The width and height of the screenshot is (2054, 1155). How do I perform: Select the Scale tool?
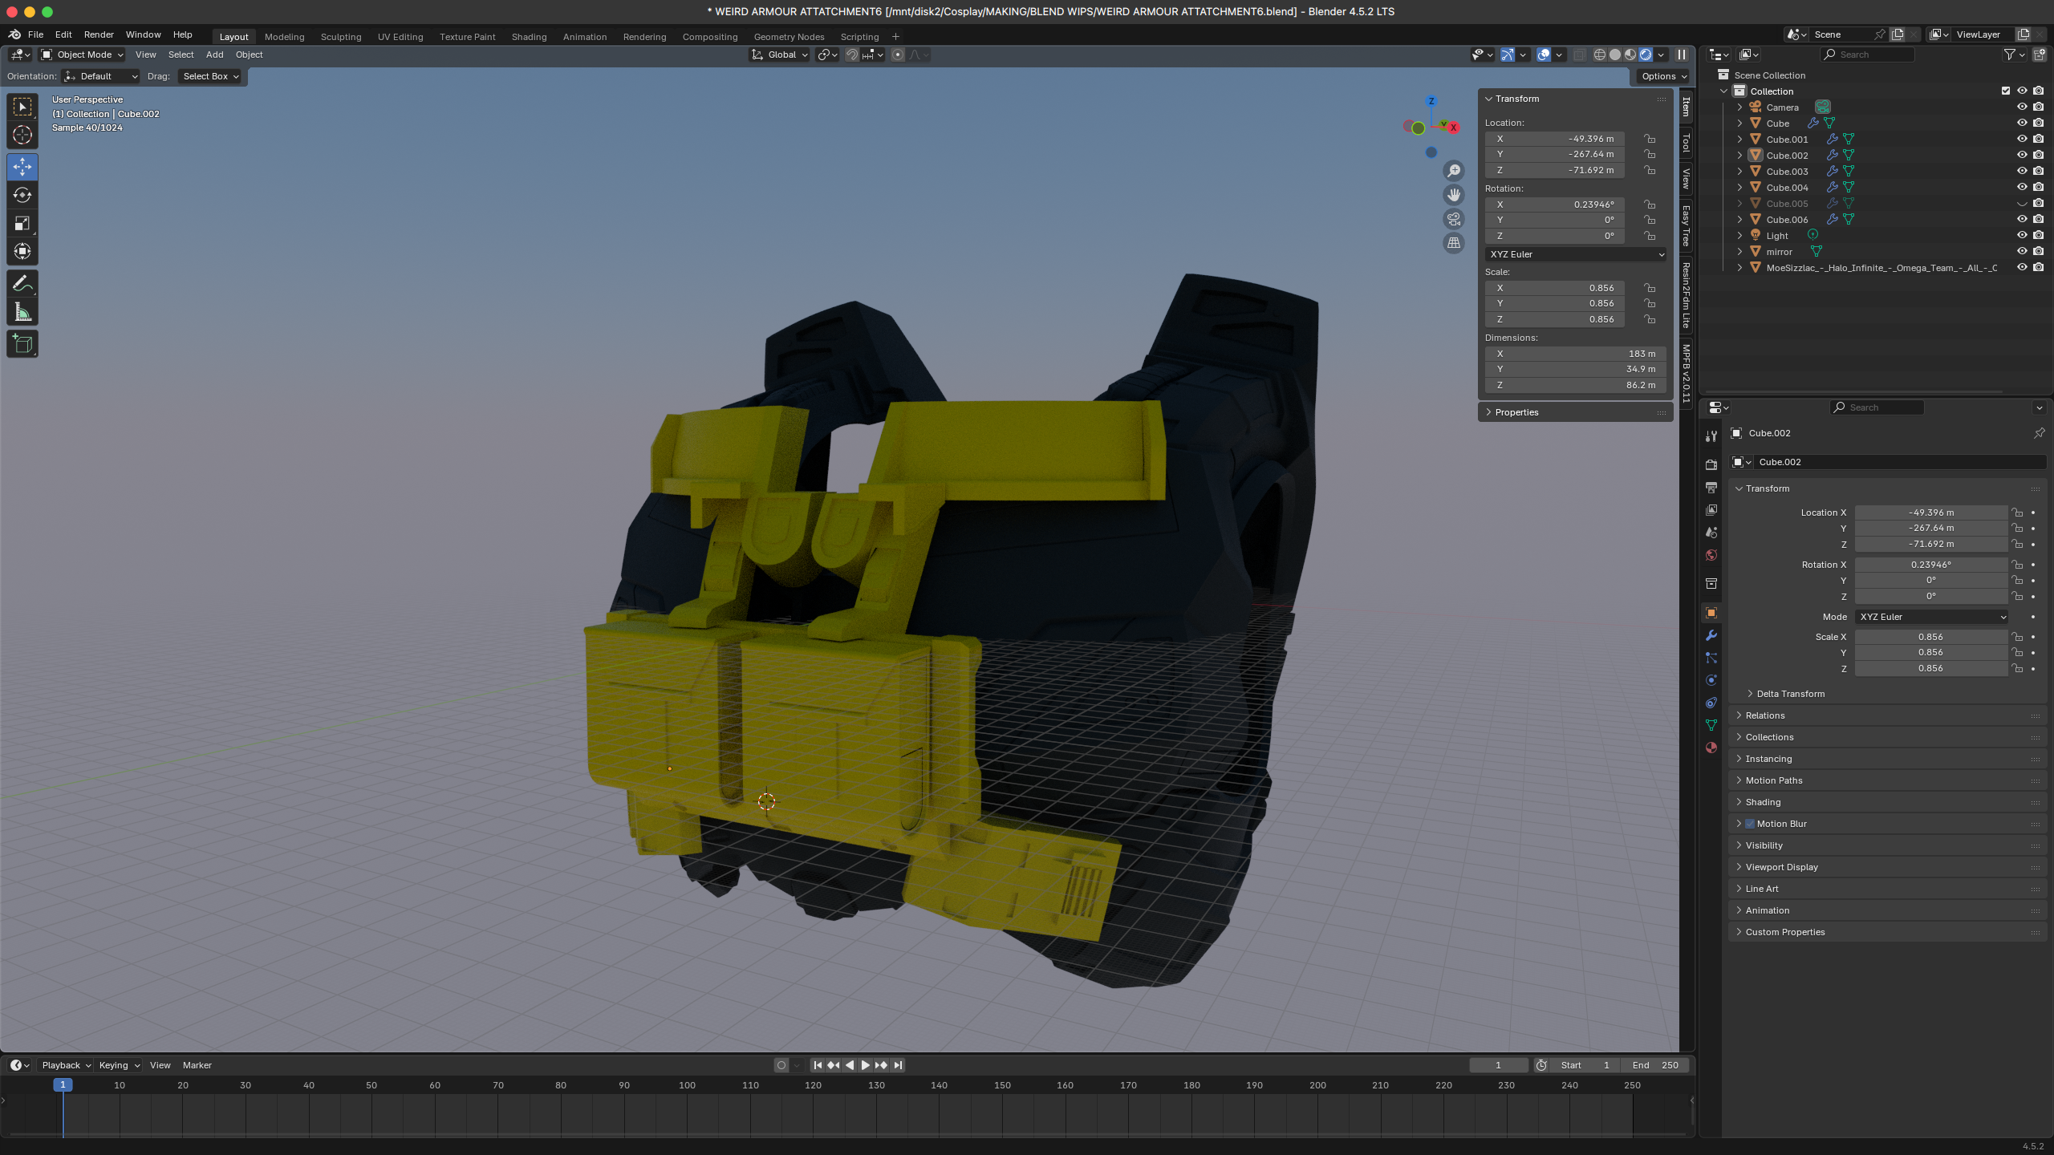tap(22, 224)
